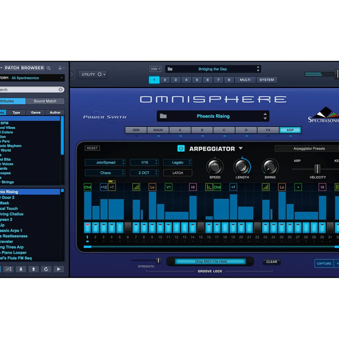The height and width of the screenshot is (339, 339).
Task: Open the 2 OCT octave range dropdown
Action: [x=144, y=173]
